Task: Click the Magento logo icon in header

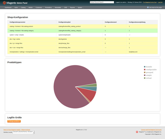Action: tap(4, 3)
